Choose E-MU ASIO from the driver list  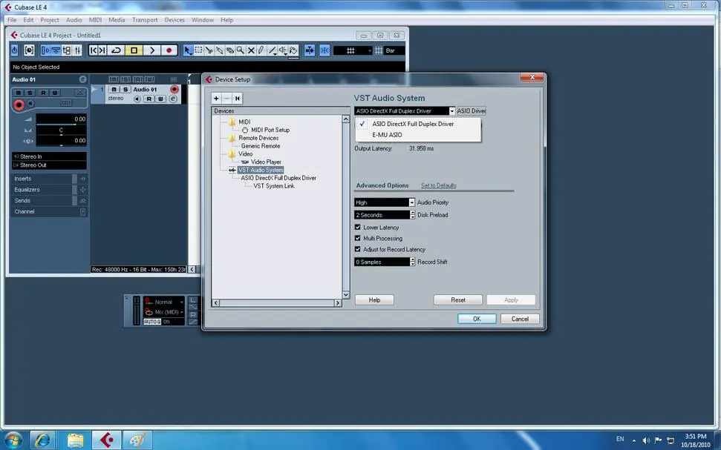tap(387, 135)
